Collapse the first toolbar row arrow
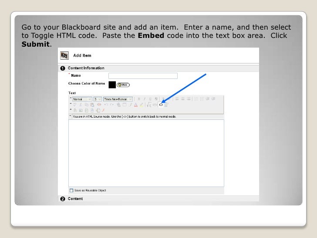 click(71, 98)
